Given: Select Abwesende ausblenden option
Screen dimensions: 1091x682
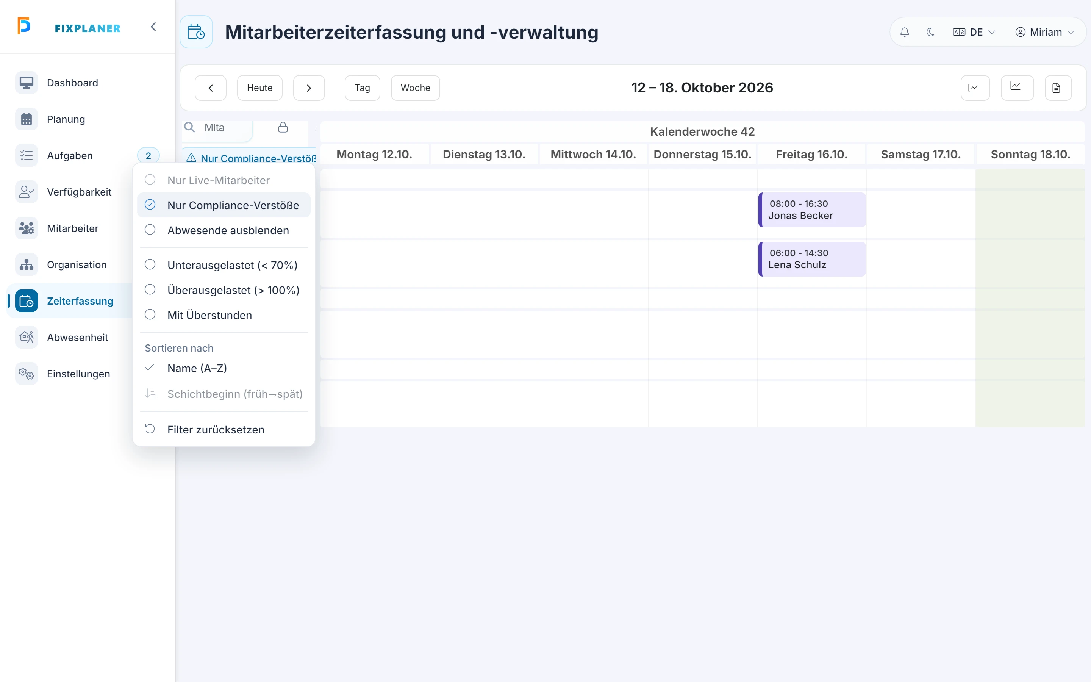Looking at the screenshot, I should click(224, 230).
